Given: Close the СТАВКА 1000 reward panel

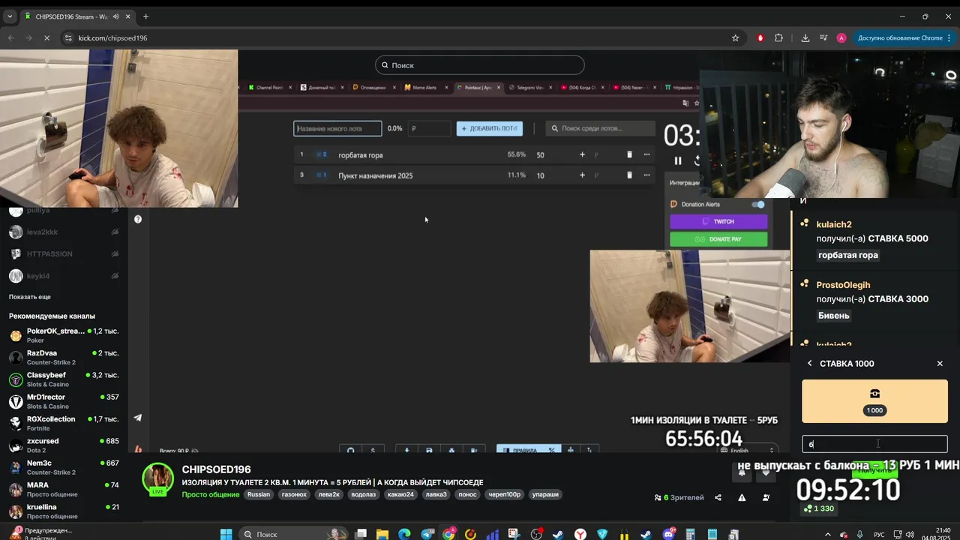Looking at the screenshot, I should [940, 364].
